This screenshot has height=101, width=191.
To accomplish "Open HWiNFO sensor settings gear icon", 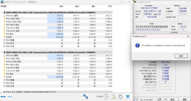I will (x=121, y=96).
